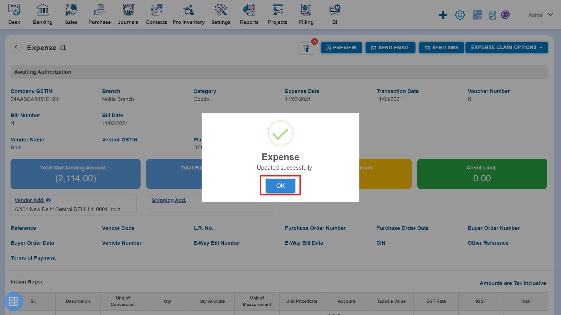Click the notification badge with count 0

[314, 41]
